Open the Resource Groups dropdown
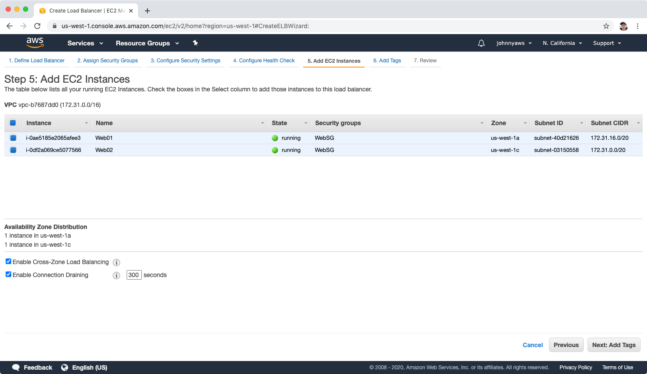This screenshot has height=374, width=647. [x=147, y=43]
